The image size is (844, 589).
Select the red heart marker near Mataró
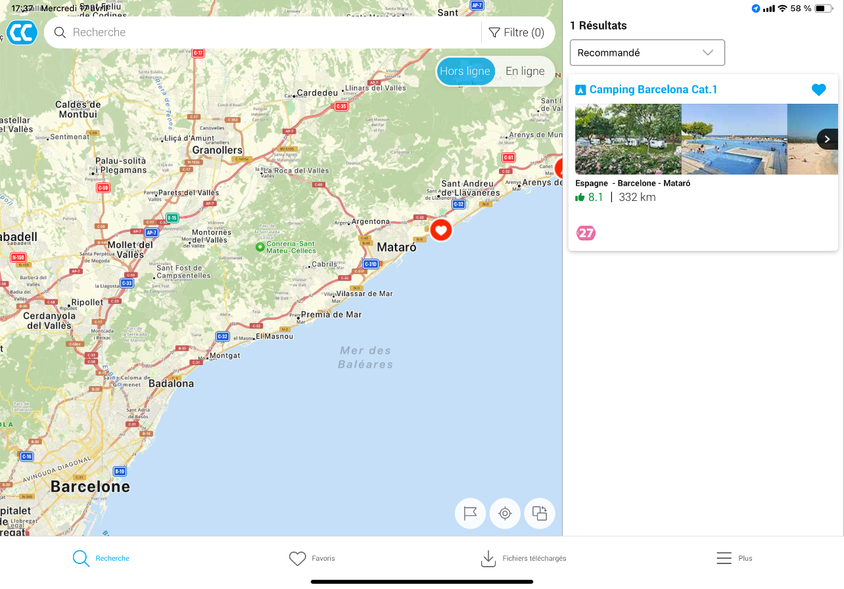[x=441, y=230]
